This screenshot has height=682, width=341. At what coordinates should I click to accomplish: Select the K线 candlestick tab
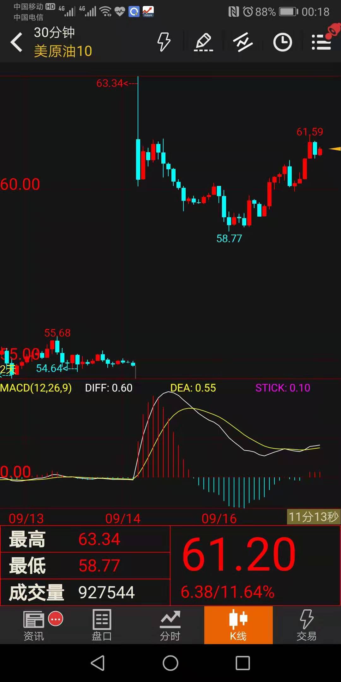(238, 625)
